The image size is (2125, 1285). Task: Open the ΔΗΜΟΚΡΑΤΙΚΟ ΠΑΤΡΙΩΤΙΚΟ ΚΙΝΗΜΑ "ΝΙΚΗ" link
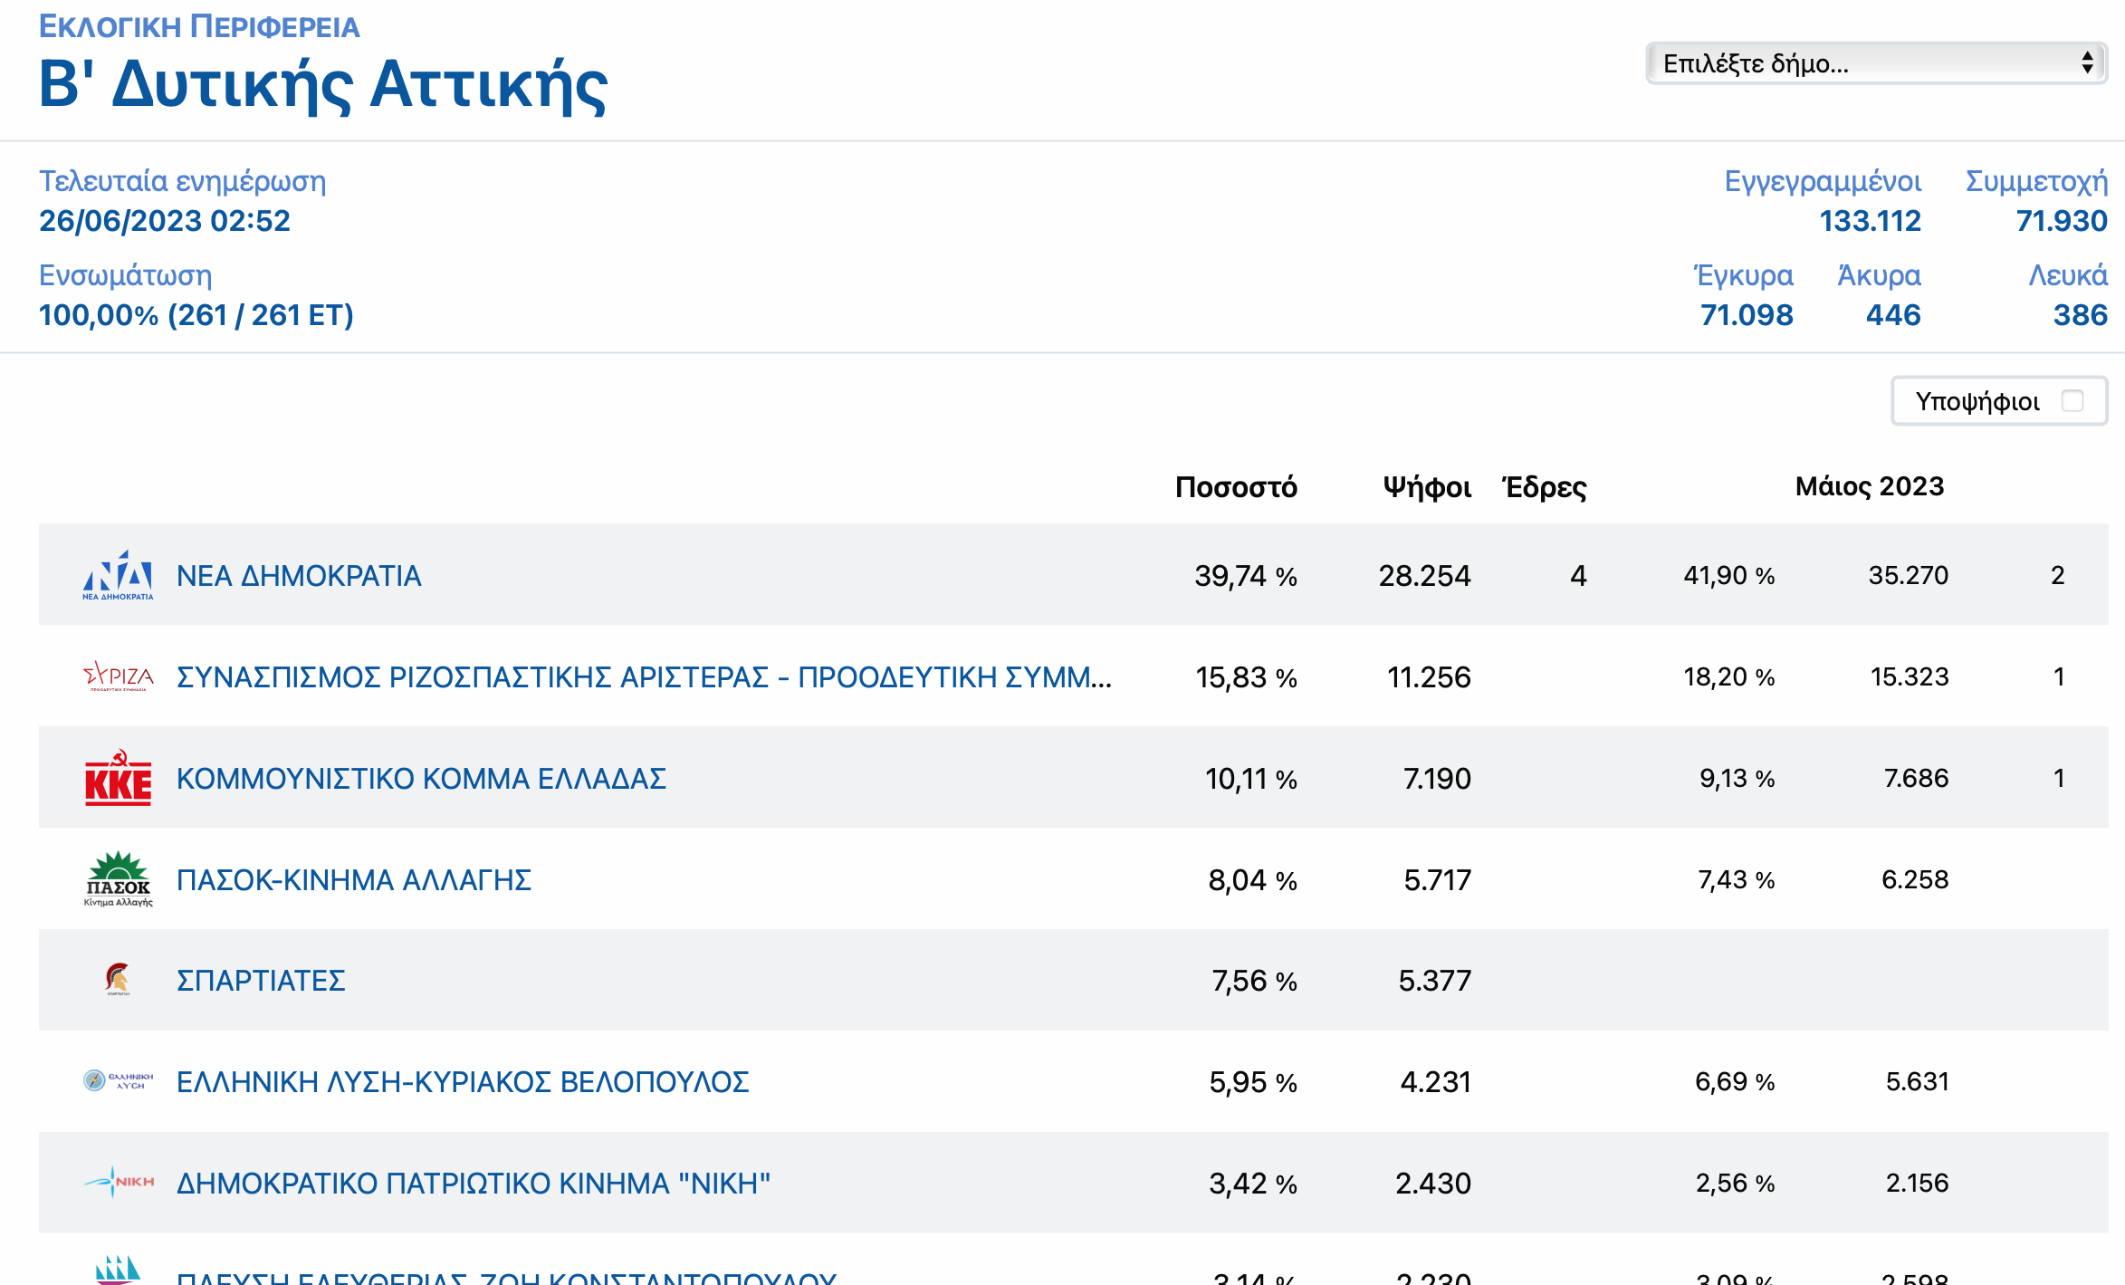tap(474, 1184)
